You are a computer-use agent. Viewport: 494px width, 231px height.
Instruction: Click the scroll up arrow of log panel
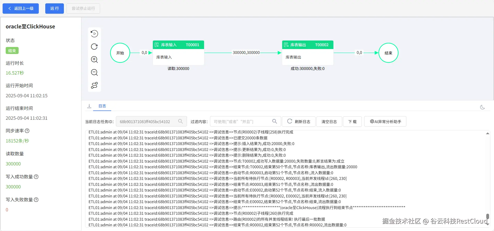(x=488, y=133)
